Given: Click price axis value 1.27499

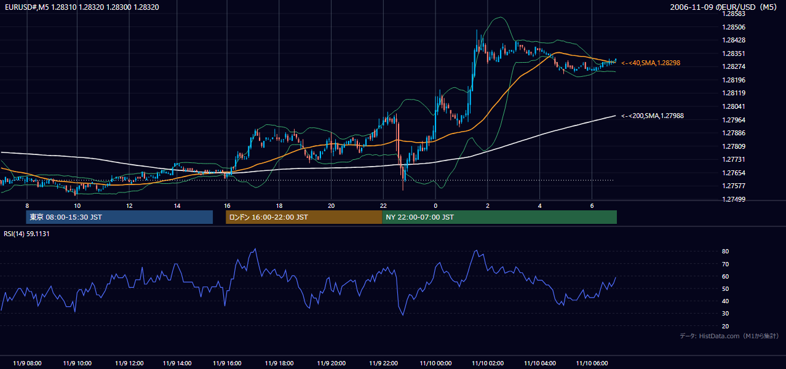Looking at the screenshot, I should [733, 199].
